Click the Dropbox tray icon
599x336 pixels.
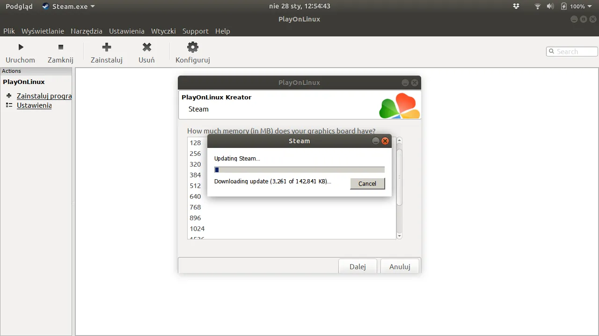click(516, 6)
